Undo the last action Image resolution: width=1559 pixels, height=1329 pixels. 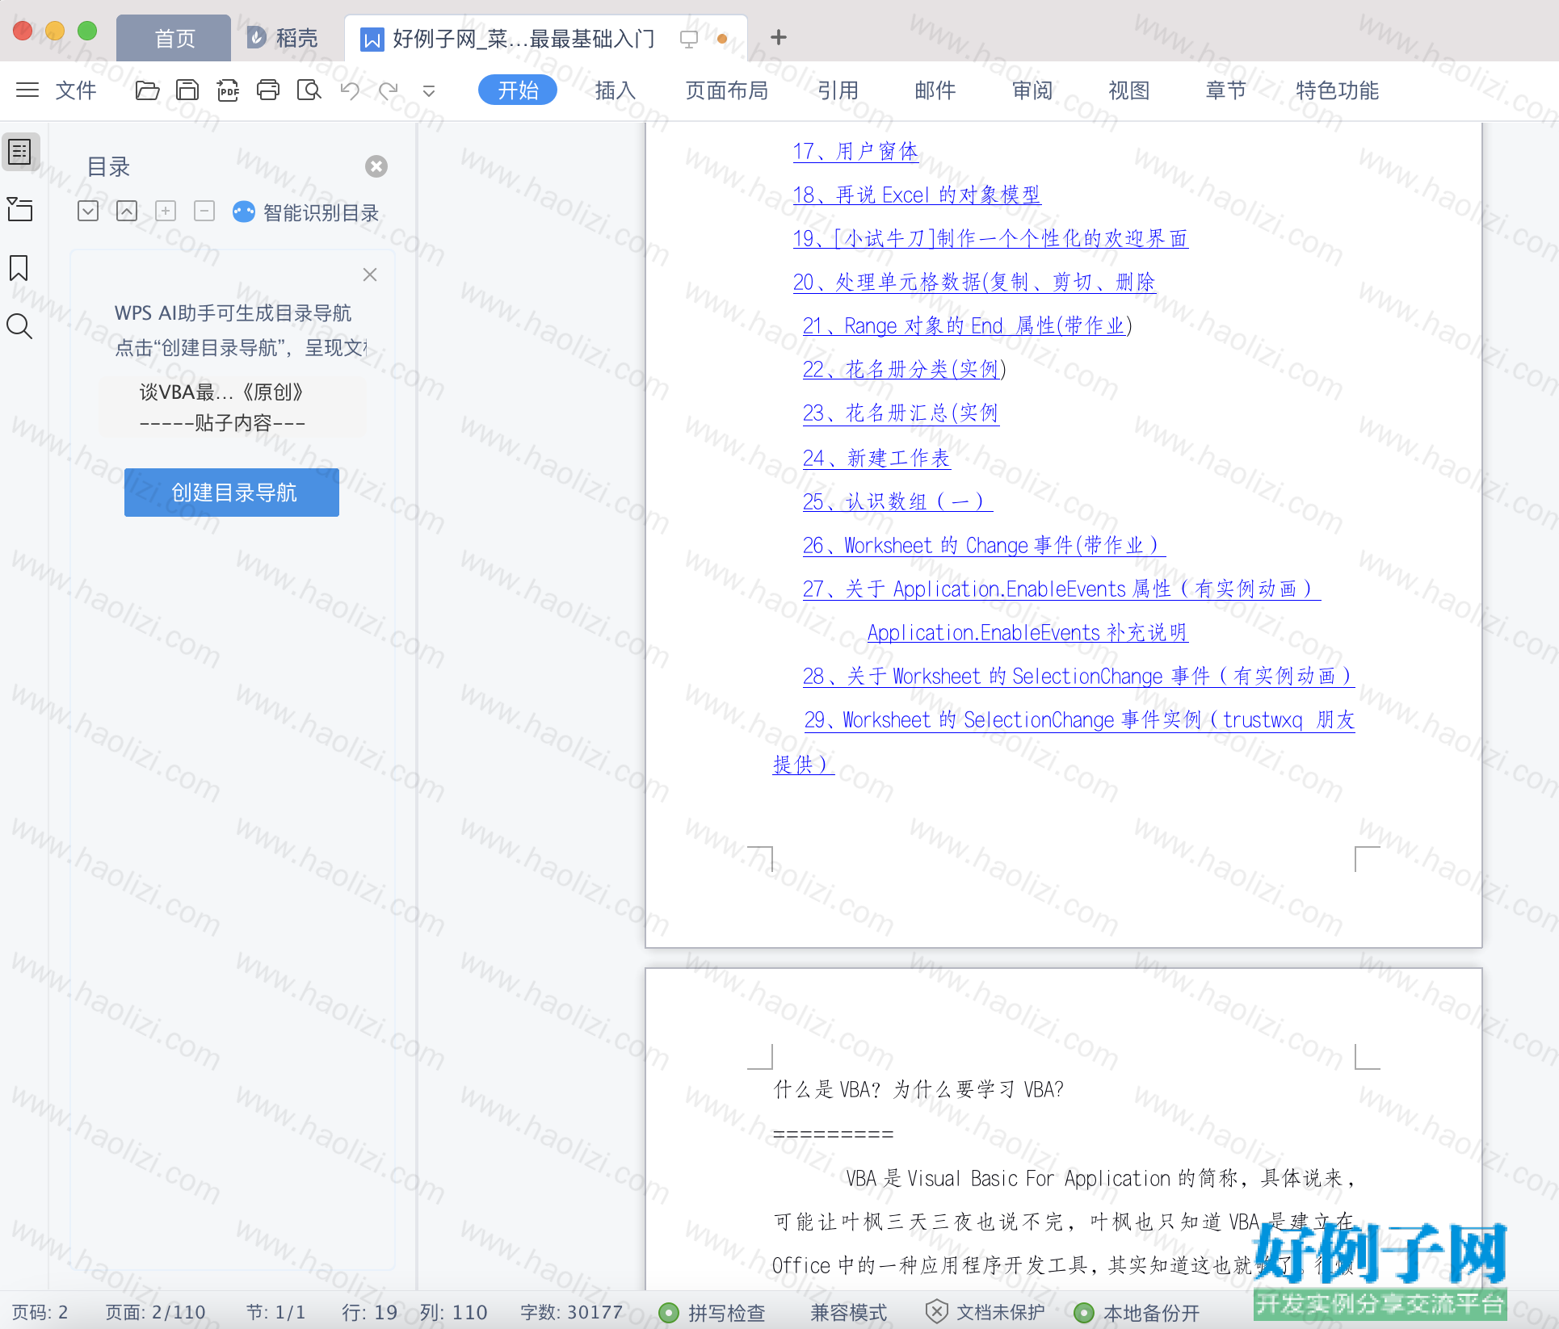[x=350, y=90]
